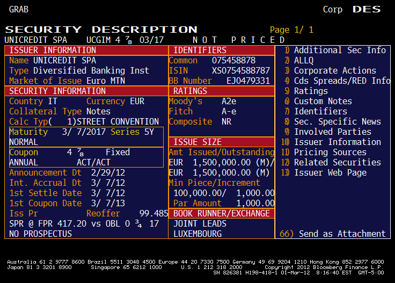Click the Coupon 4 7/8 Fixed value
The height and width of the screenshot is (283, 395).
[99, 152]
